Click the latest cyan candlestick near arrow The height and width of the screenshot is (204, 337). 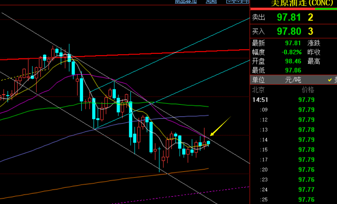click(x=208, y=143)
